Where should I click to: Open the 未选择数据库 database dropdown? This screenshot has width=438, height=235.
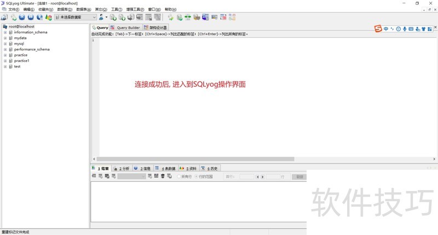click(76, 18)
